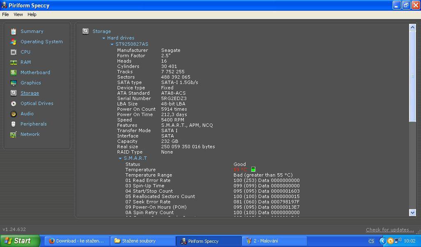Open the File menu

click(x=5, y=14)
